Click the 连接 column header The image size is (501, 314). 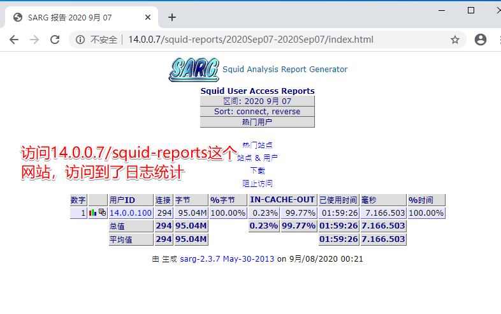164,200
